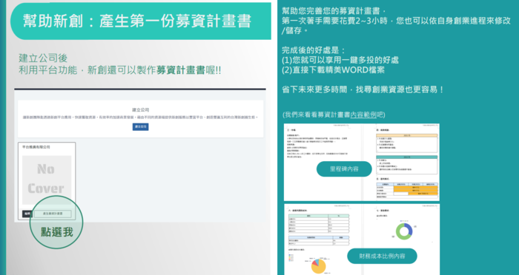Image resolution: width=519 pixels, height=275 pixels.
Task: Click the line (1)您就可以享用一鍵多投的好處
Action: pyautogui.click(x=340, y=60)
